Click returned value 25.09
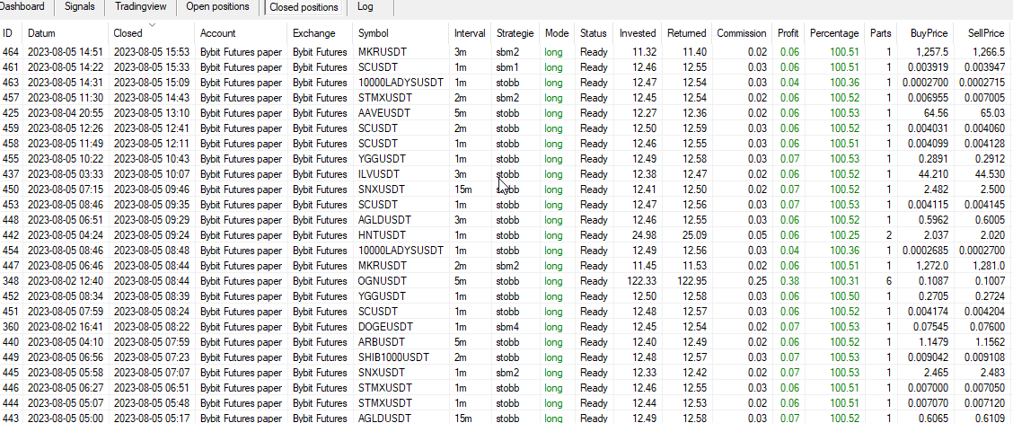Image resolution: width=1013 pixels, height=423 pixels. (x=693, y=235)
